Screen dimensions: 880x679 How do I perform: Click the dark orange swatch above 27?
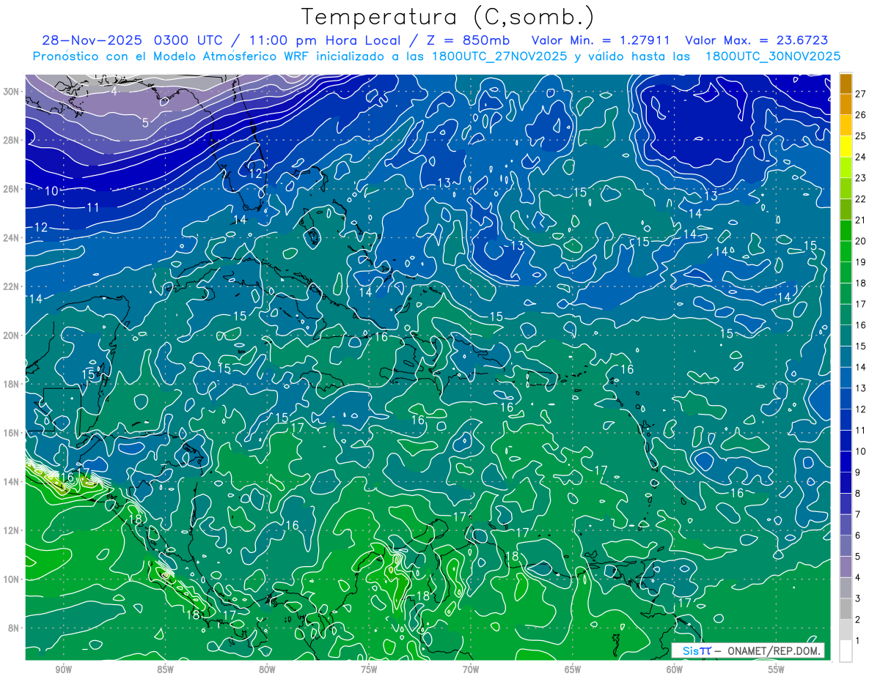[846, 84]
